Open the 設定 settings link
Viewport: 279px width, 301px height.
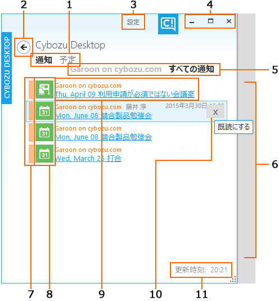133,22
